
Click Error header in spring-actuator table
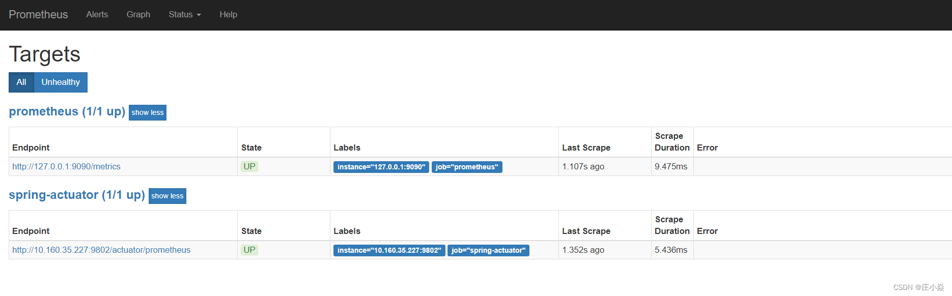coord(708,231)
